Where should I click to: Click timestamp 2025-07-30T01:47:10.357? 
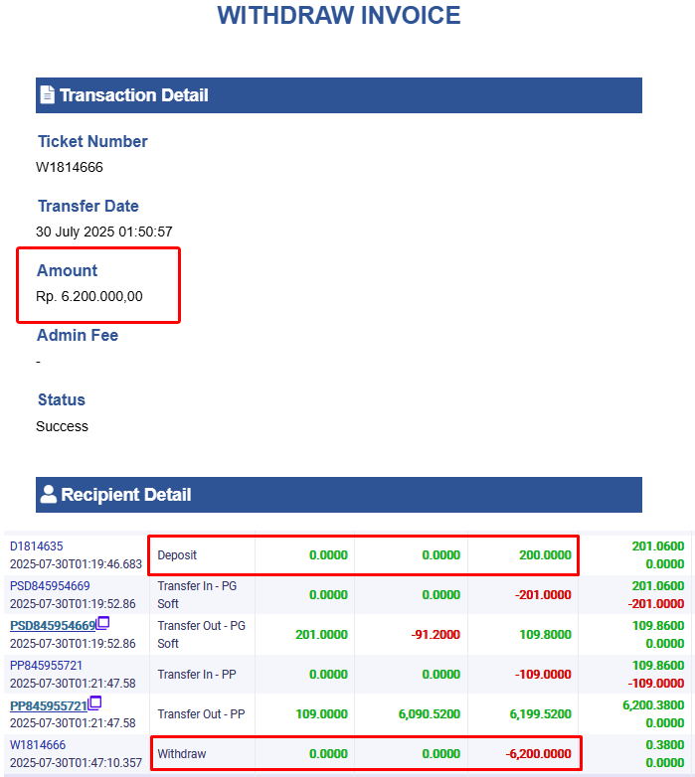click(x=76, y=763)
